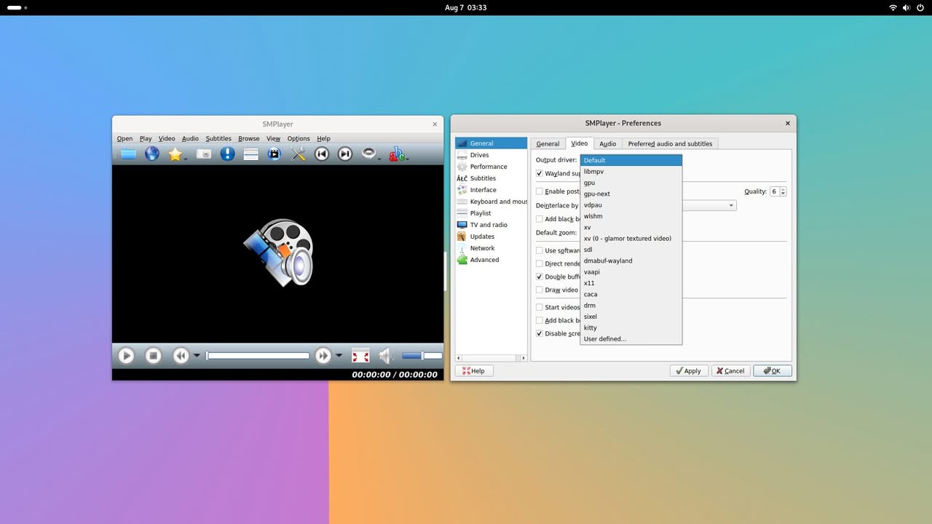Choose gpu-next from output driver list
This screenshot has width=932, height=524.
tap(631, 194)
